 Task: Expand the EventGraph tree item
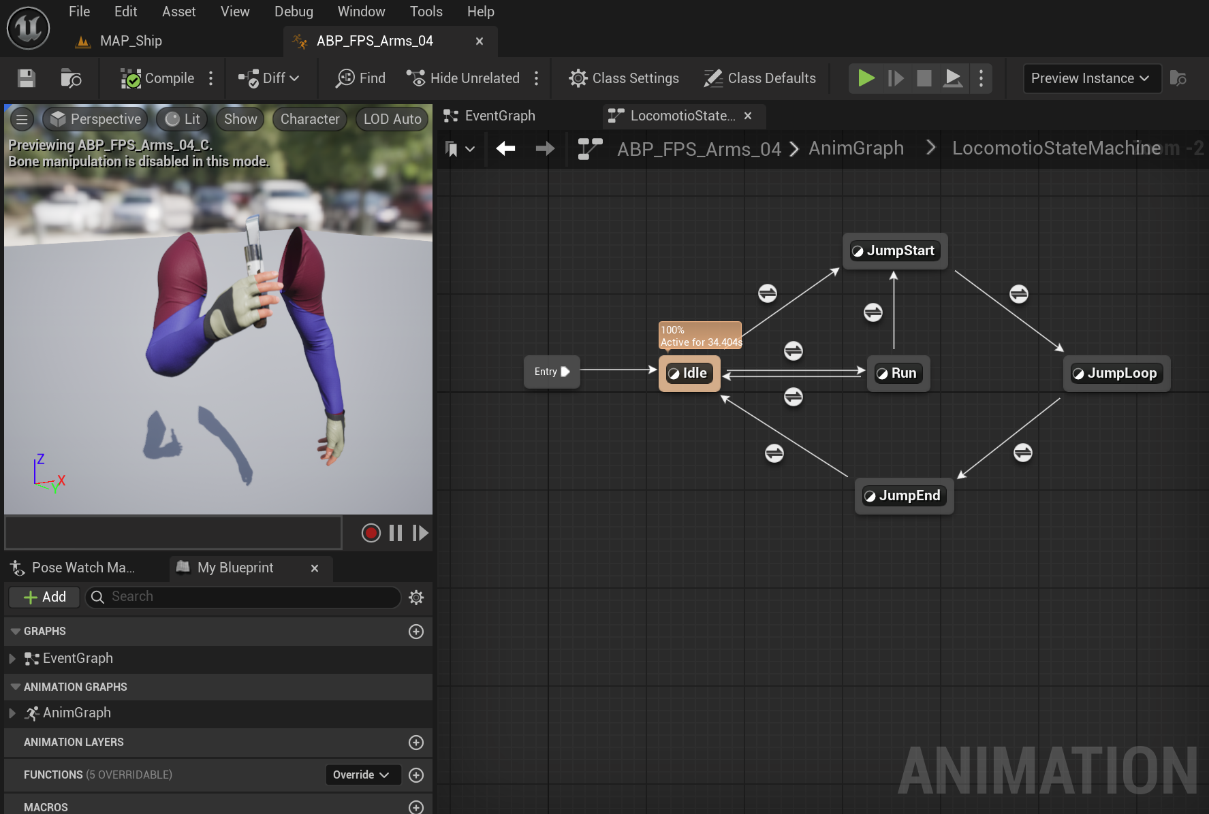click(x=12, y=659)
